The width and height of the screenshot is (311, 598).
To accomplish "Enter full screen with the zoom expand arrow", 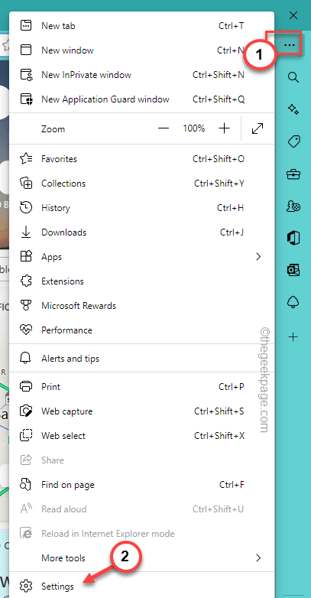I will 258,128.
